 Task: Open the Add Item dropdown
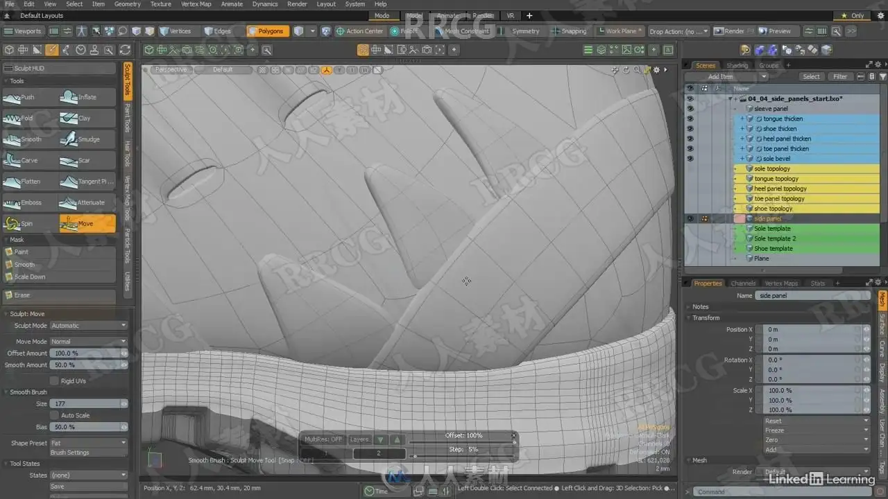[726, 77]
